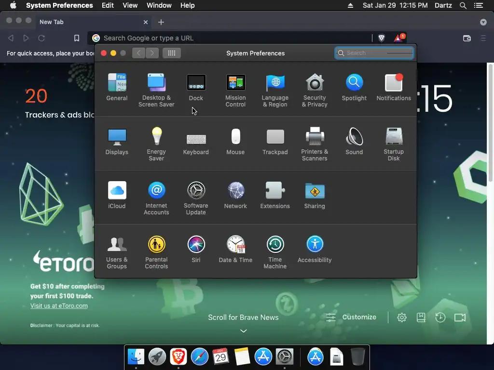Viewport: 494px width, 370px height.
Task: Click the eject icon in the menu bar
Action: point(350,5)
